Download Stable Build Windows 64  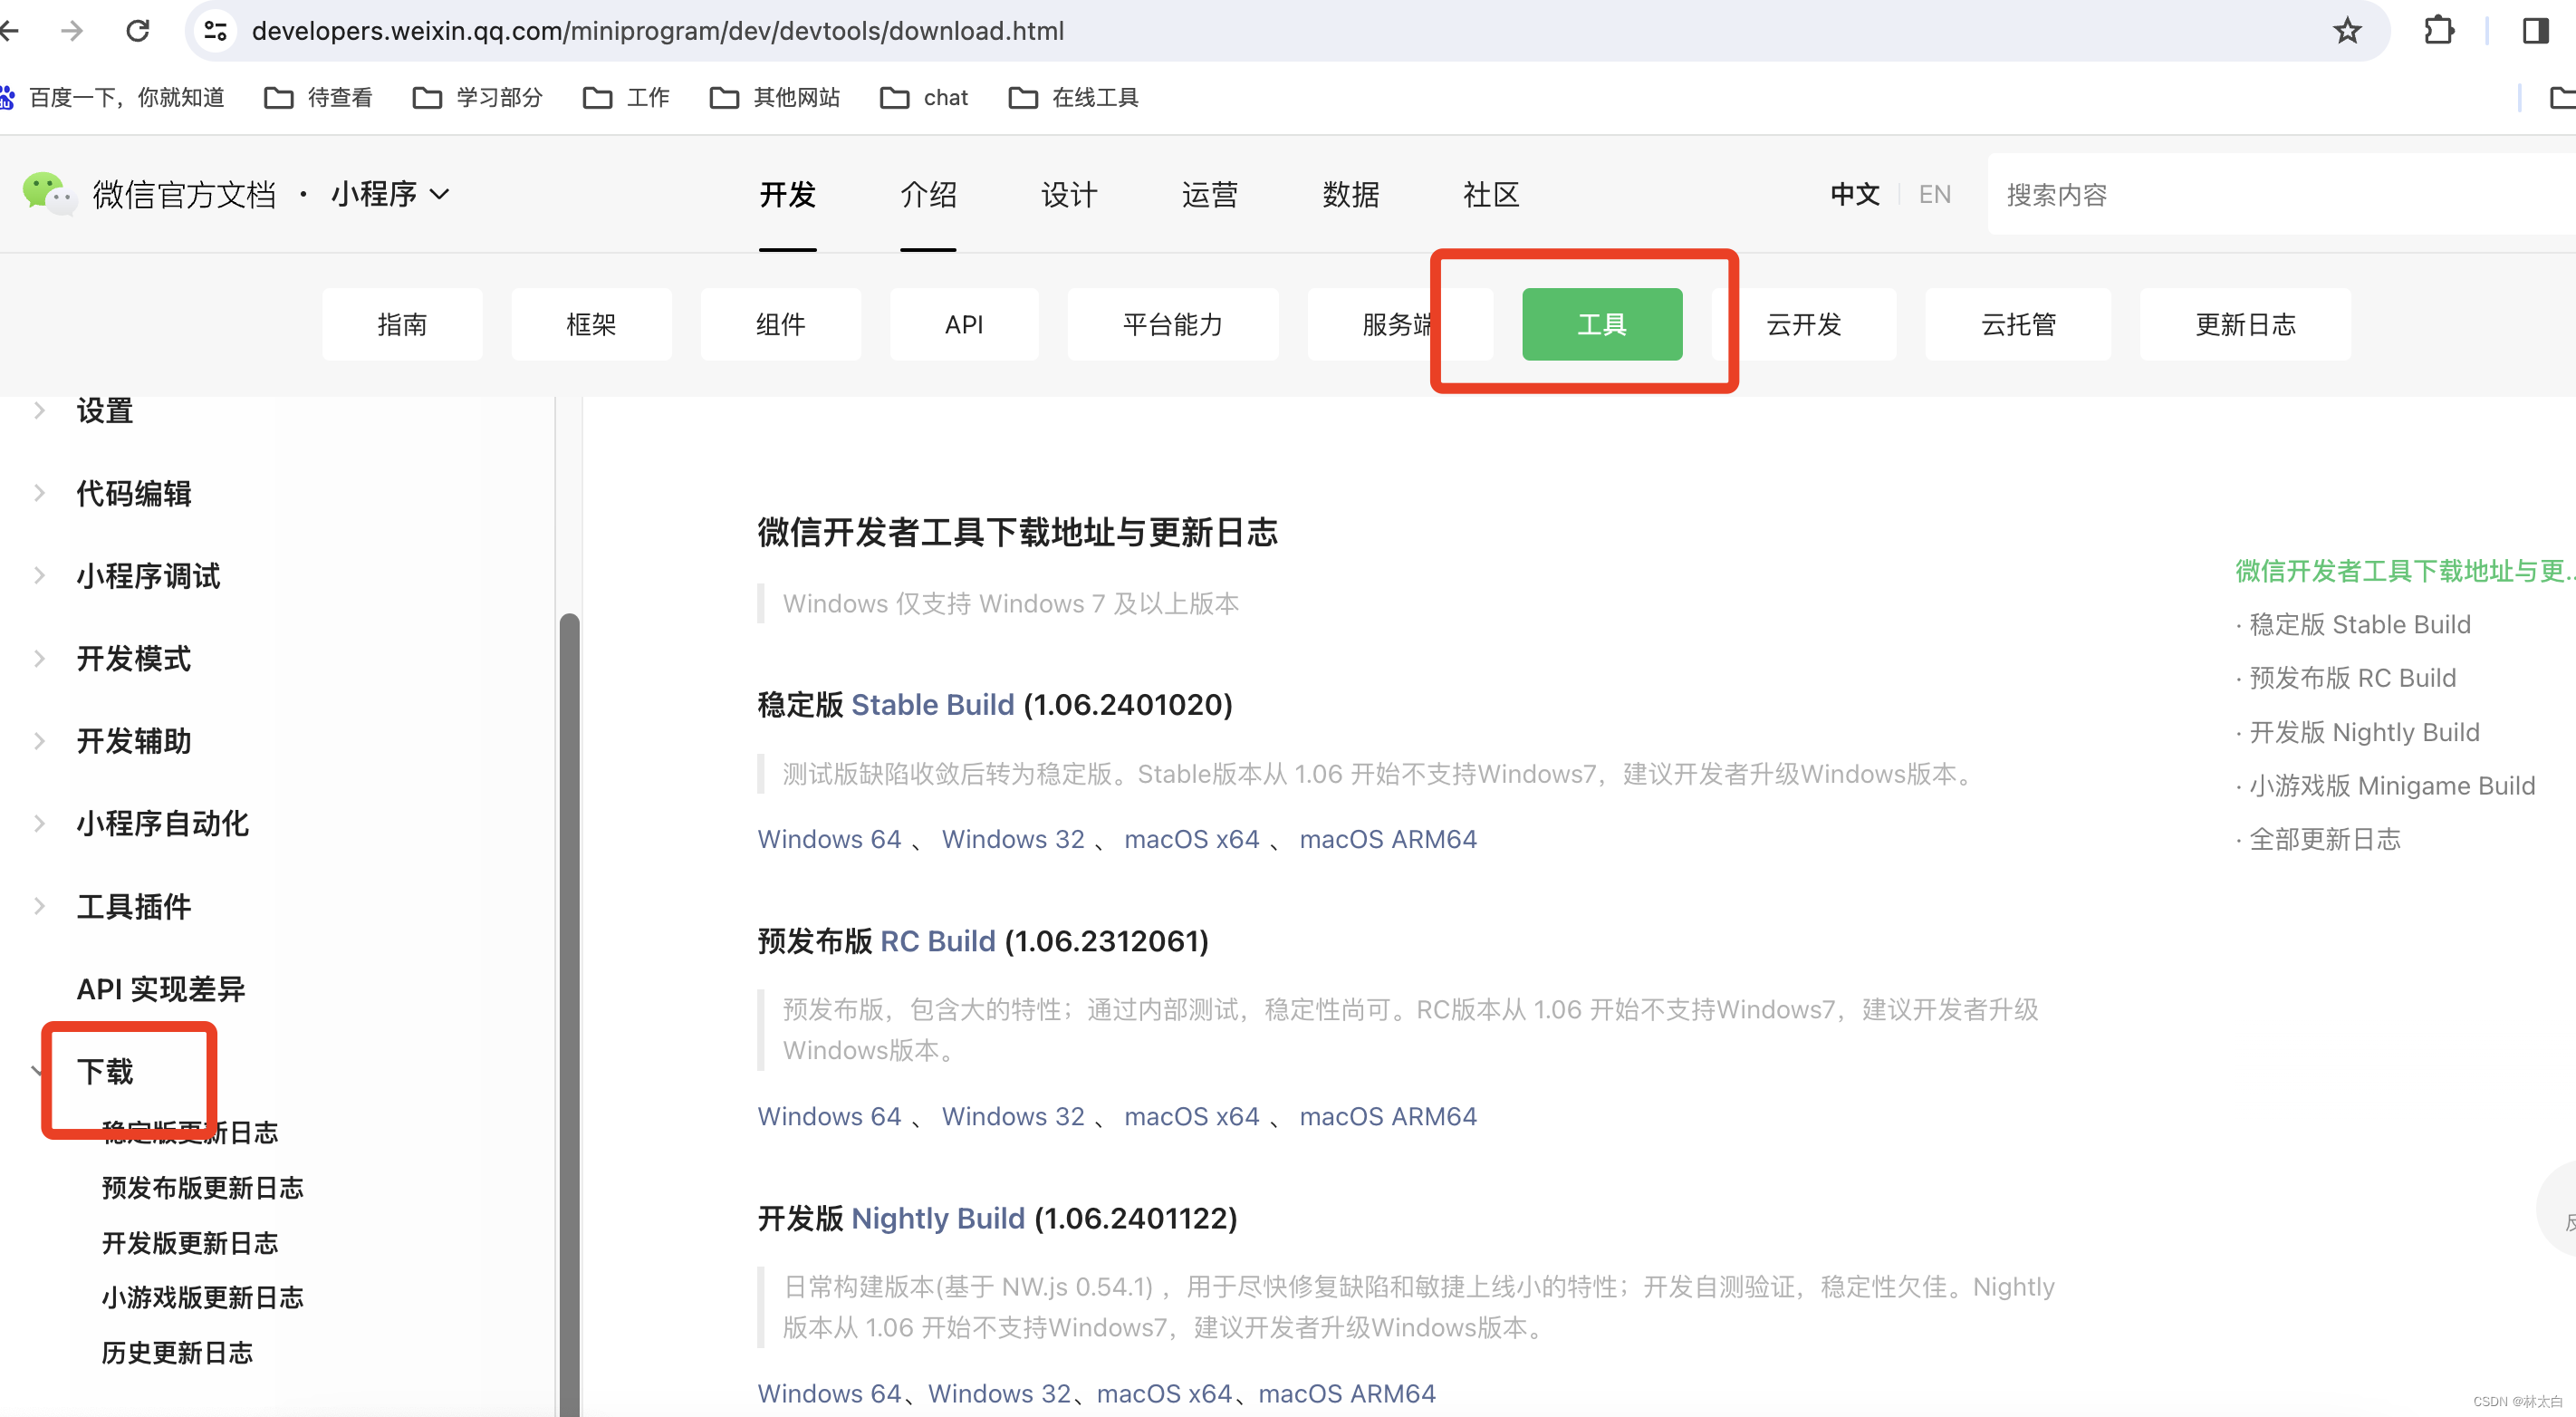(829, 839)
